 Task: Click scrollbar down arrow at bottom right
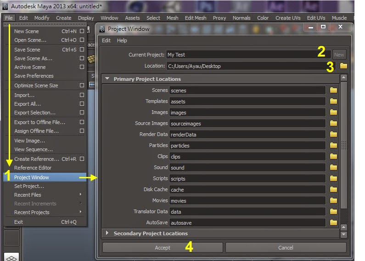(343, 234)
